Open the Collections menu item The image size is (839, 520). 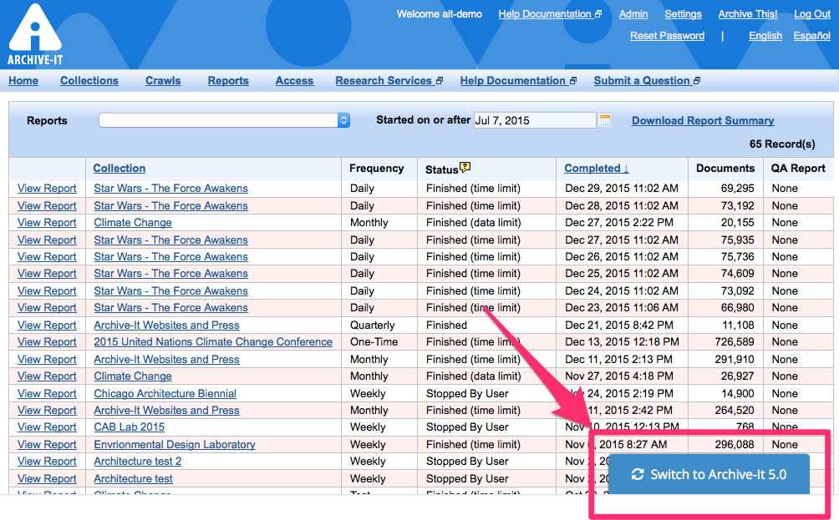pyautogui.click(x=89, y=81)
